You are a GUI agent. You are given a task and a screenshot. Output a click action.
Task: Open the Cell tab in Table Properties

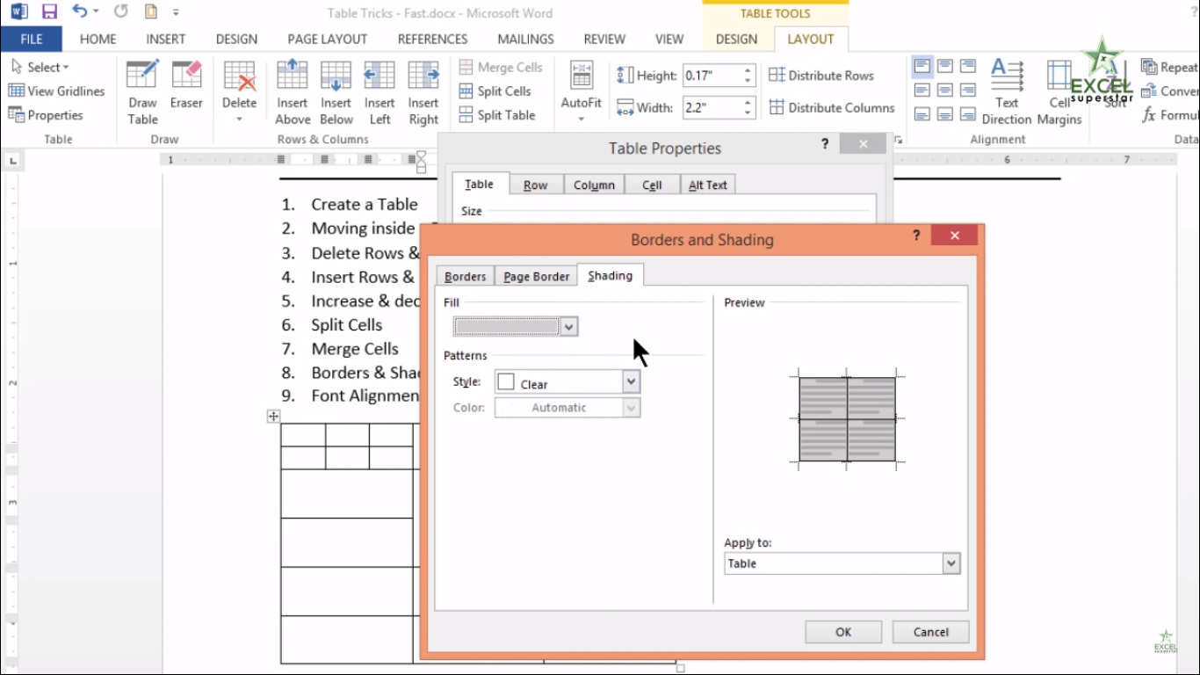(x=652, y=185)
